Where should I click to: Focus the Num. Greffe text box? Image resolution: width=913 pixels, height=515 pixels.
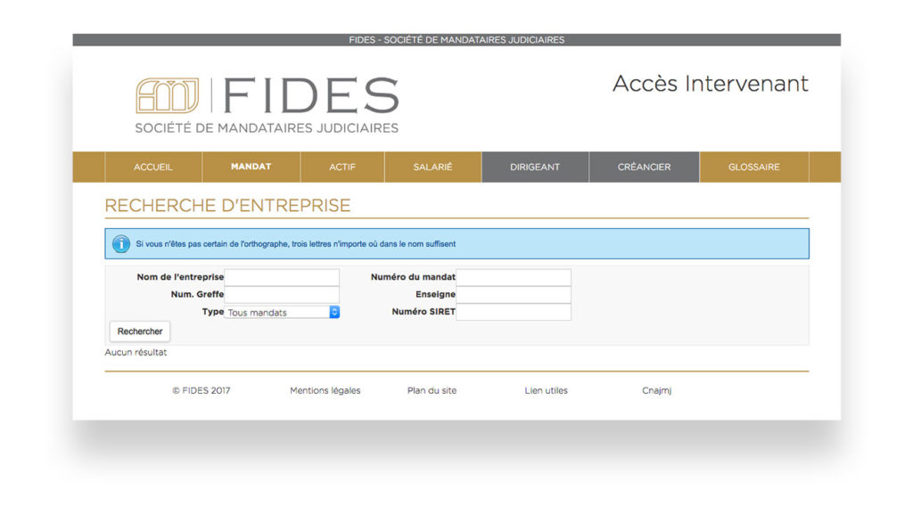282,294
